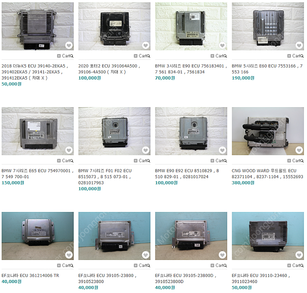307x293 pixels.
Task: View the 2020 포터2 ECU product photo
Action: pyautogui.click(x=114, y=26)
